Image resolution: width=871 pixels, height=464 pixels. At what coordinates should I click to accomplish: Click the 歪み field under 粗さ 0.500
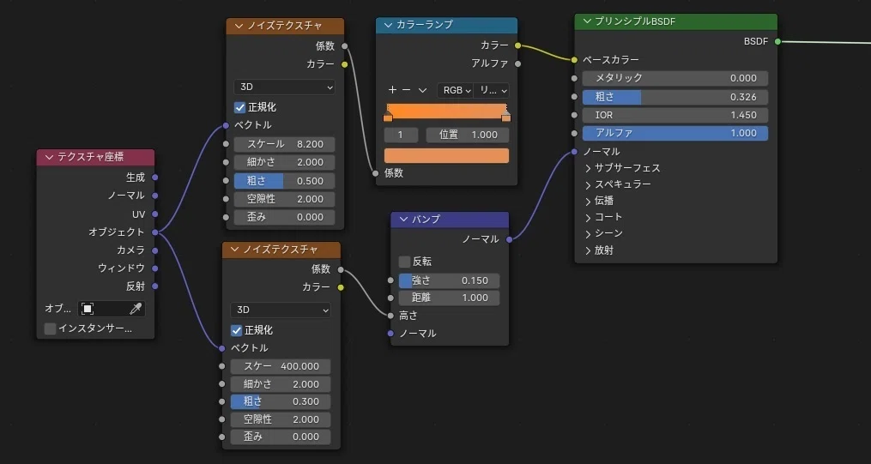[284, 217]
